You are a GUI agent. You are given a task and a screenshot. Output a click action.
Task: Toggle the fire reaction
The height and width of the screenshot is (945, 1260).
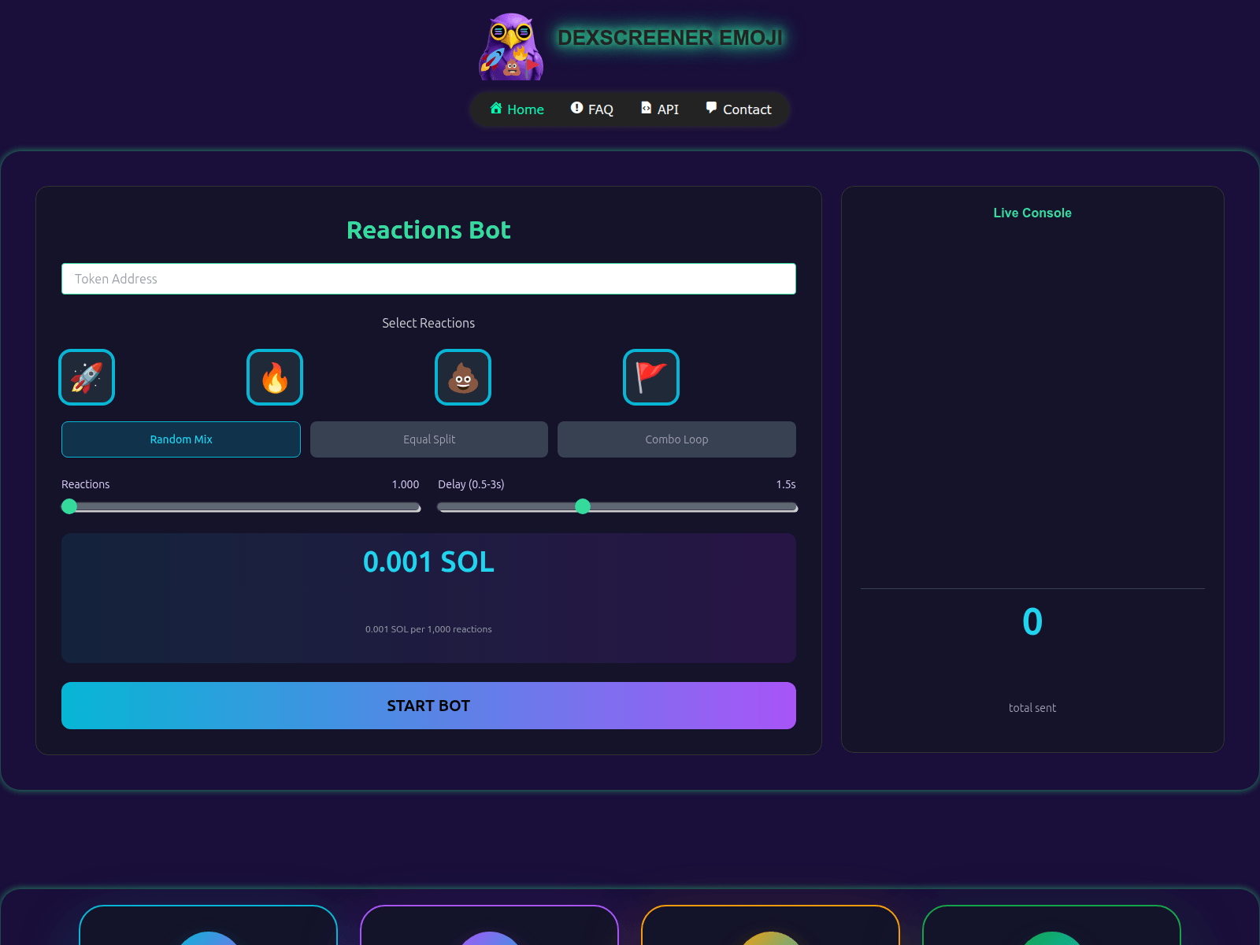coord(275,377)
